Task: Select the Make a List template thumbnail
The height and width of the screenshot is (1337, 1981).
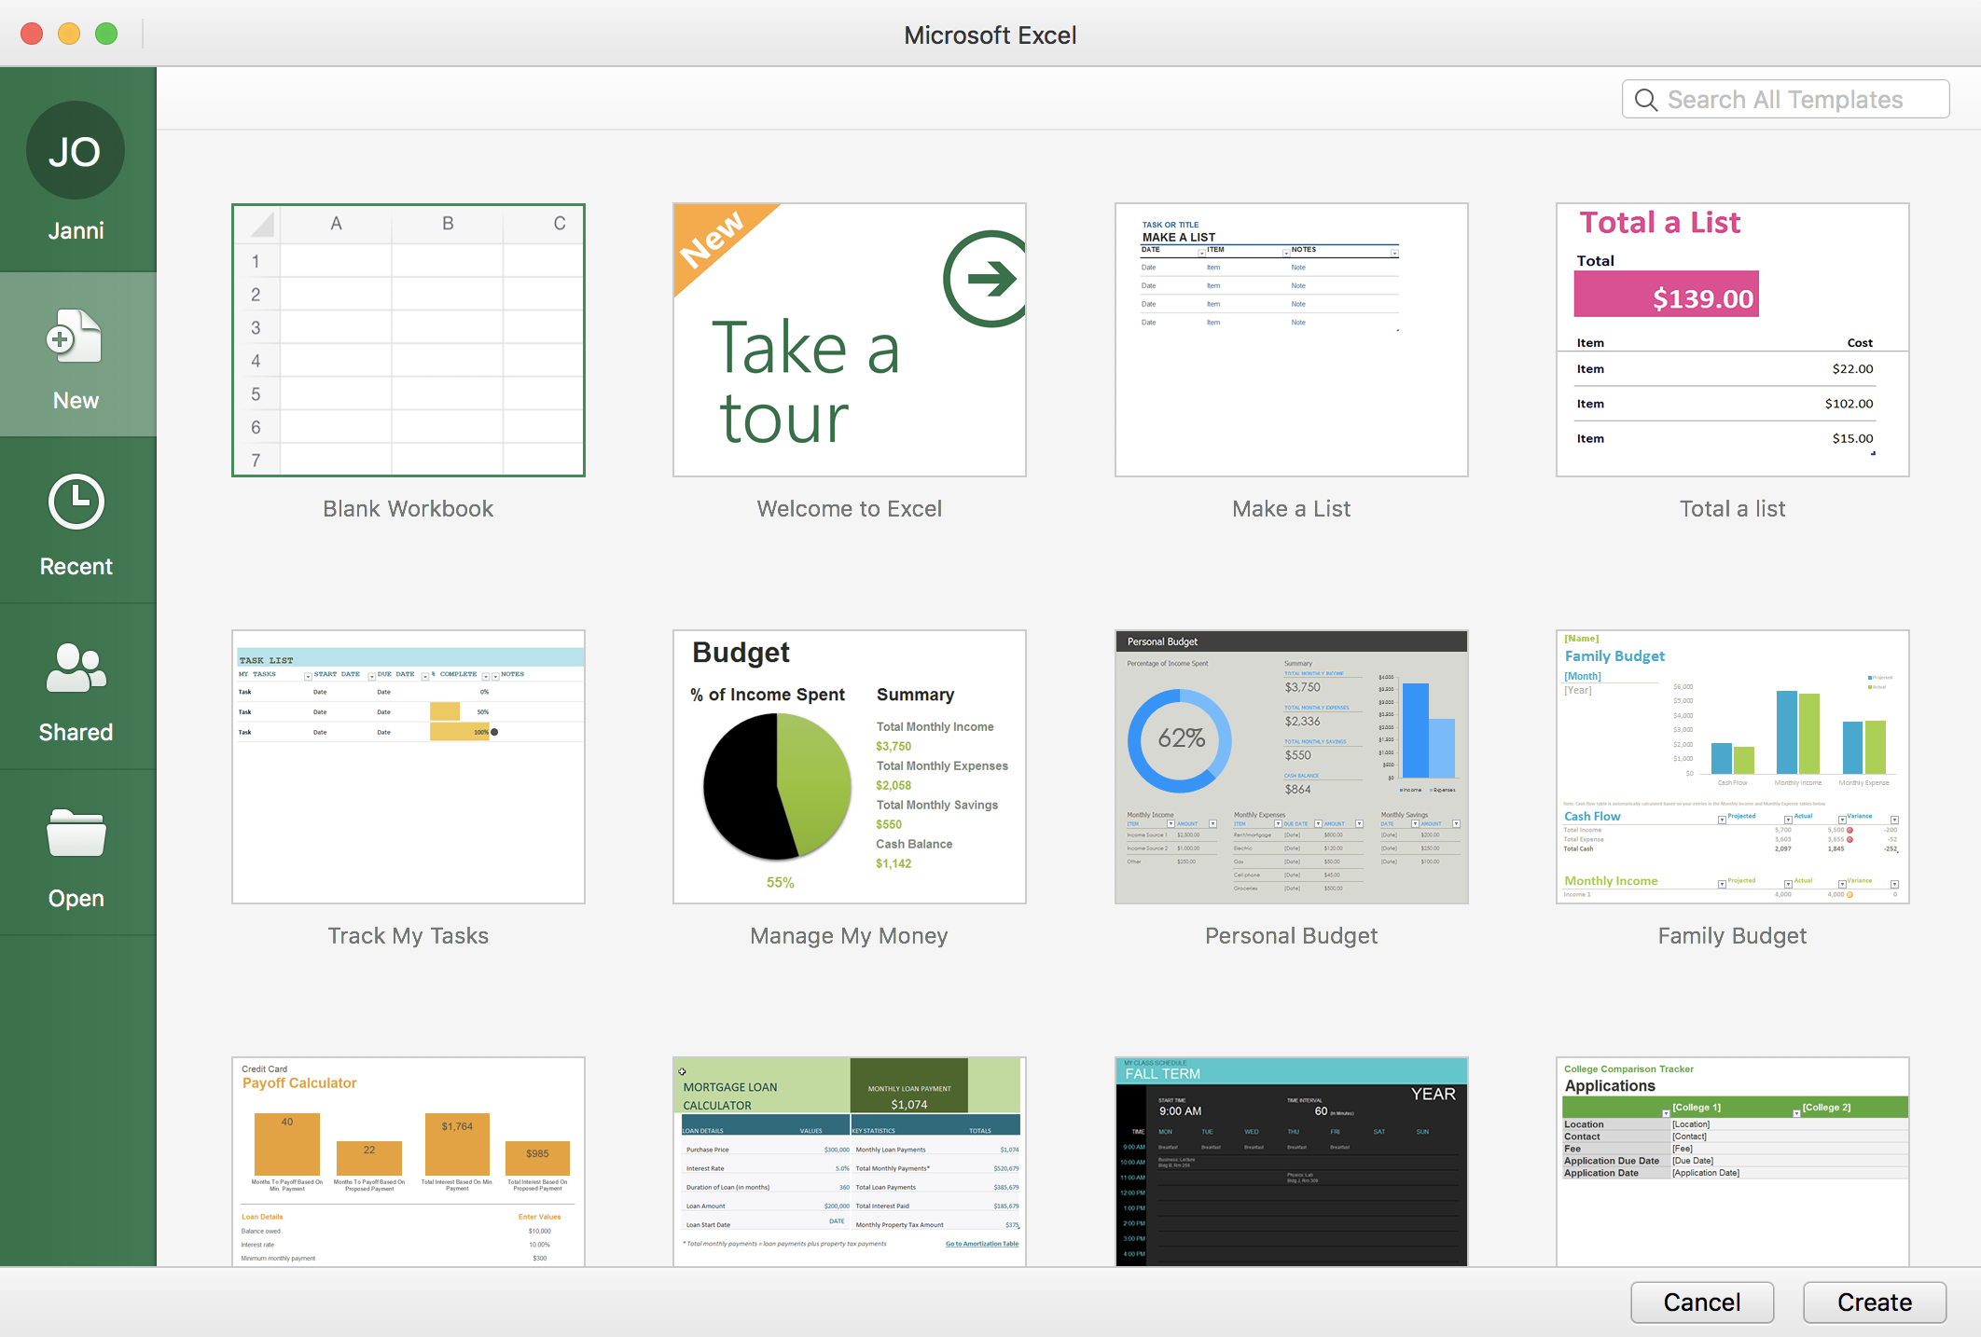Action: click(x=1292, y=340)
